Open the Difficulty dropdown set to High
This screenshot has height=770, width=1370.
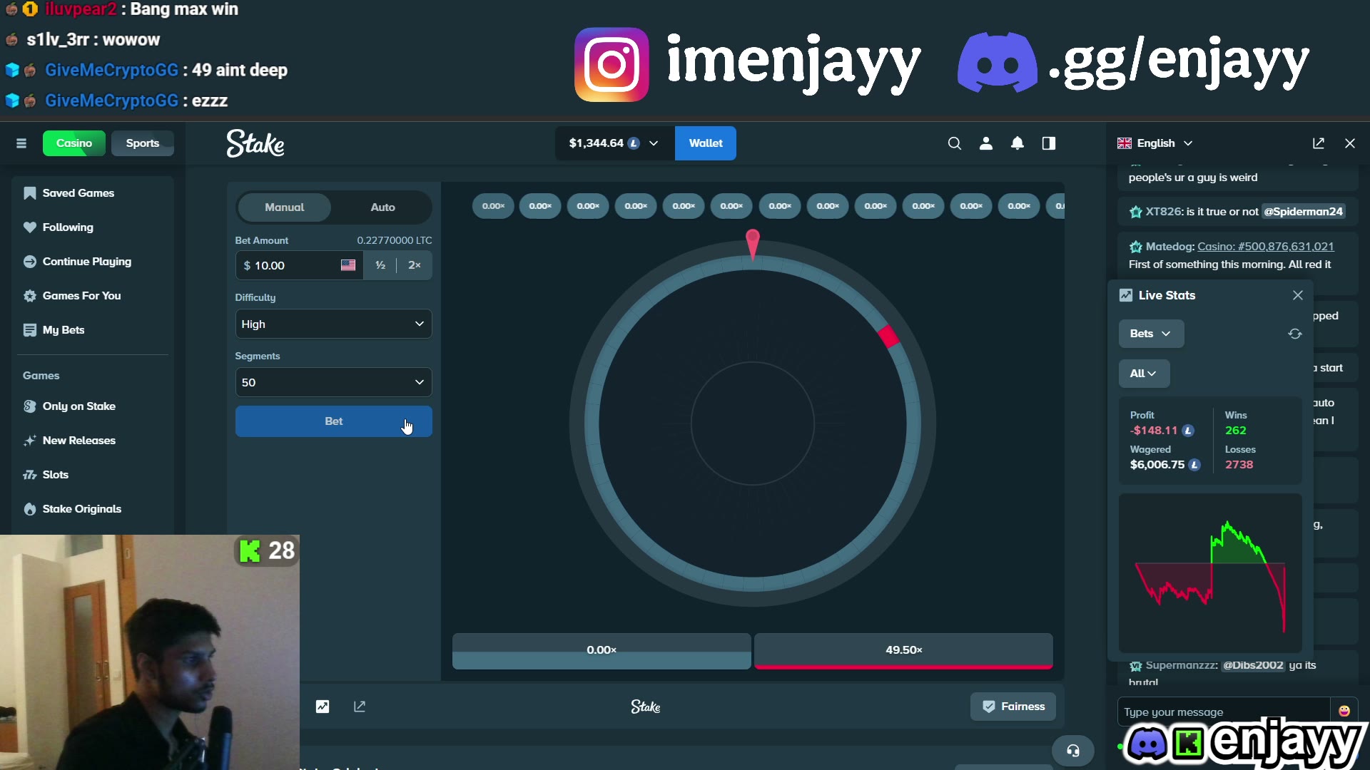[334, 324]
